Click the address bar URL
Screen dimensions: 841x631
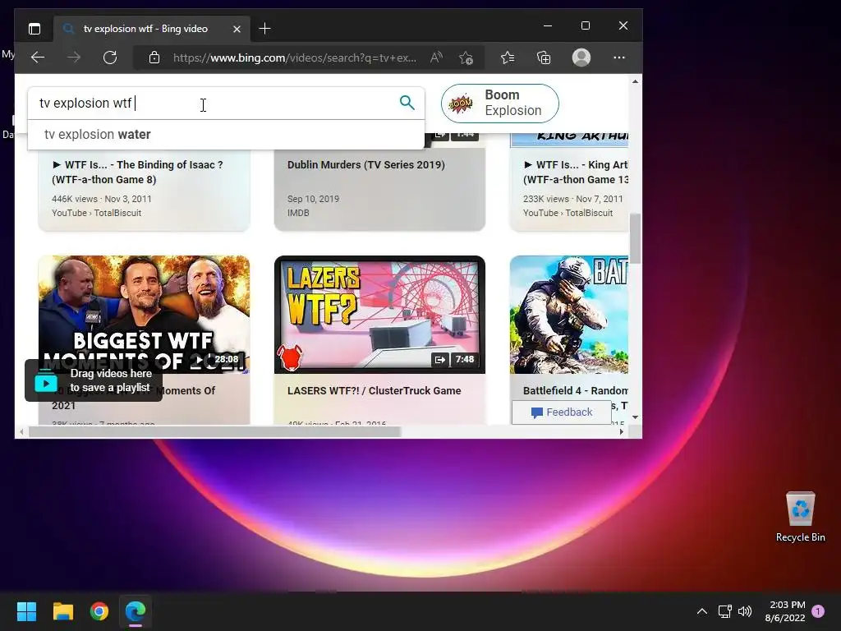tap(295, 58)
